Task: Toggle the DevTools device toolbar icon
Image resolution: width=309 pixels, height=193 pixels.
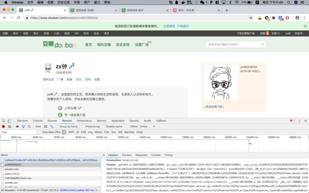Action: (9, 121)
